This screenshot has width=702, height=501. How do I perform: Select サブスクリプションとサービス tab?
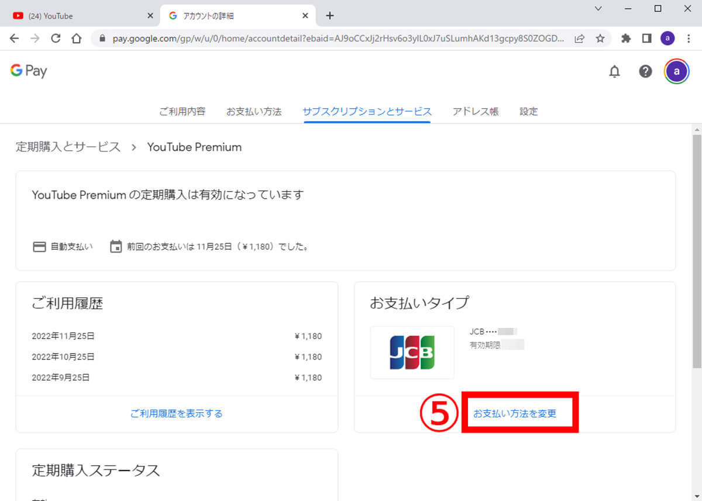click(x=367, y=111)
